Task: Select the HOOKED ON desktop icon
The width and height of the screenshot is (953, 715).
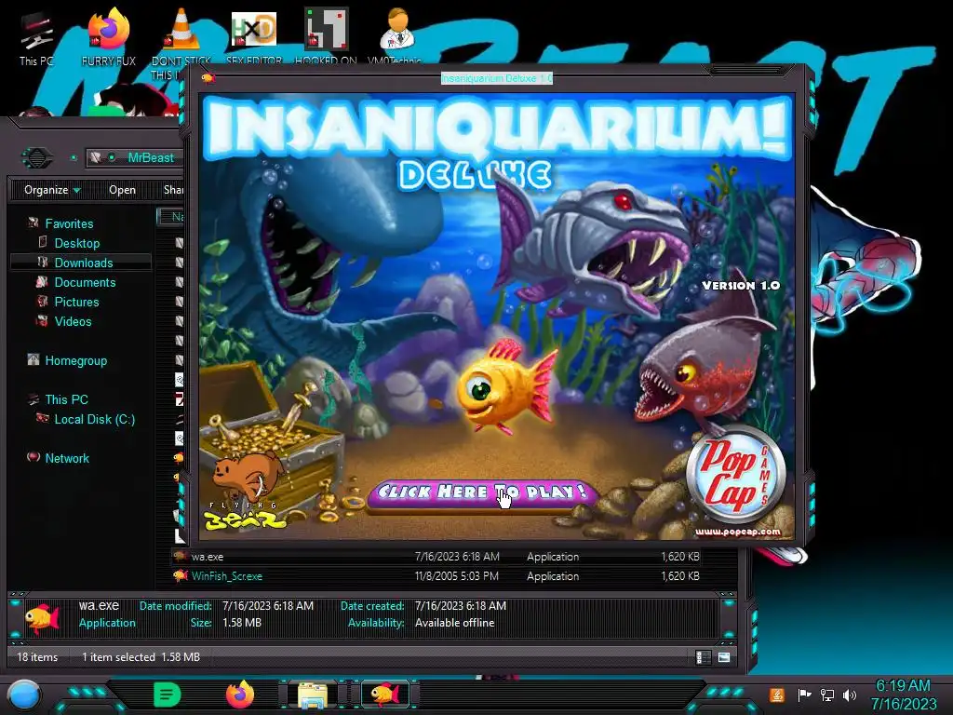Action: tap(326, 36)
